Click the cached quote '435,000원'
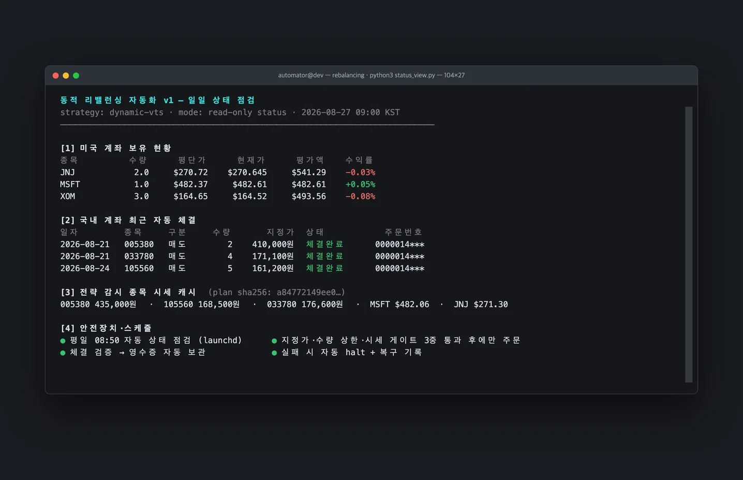Viewport: 743px width, 480px height. (115, 304)
